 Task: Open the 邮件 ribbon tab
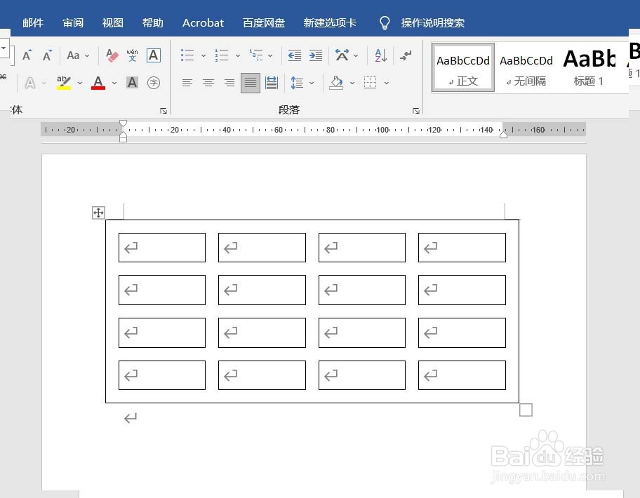[x=33, y=23]
